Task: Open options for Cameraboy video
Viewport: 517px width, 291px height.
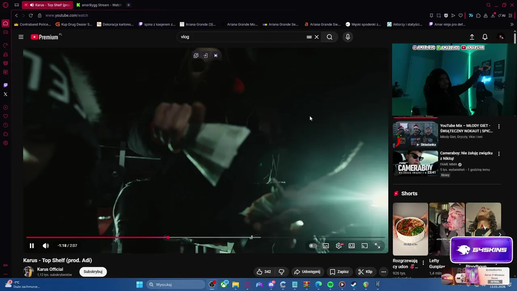Action: 499,154
